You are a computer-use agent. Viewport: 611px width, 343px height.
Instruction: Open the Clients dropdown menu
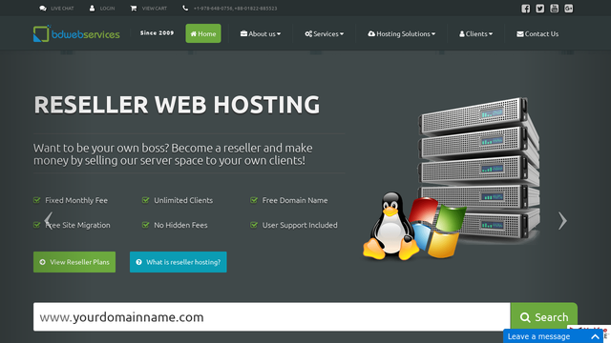[x=475, y=34]
